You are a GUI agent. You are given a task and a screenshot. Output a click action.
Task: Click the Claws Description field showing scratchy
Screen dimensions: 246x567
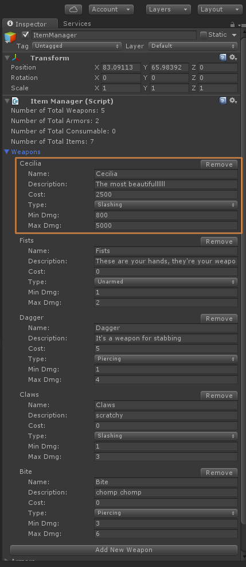click(x=166, y=416)
